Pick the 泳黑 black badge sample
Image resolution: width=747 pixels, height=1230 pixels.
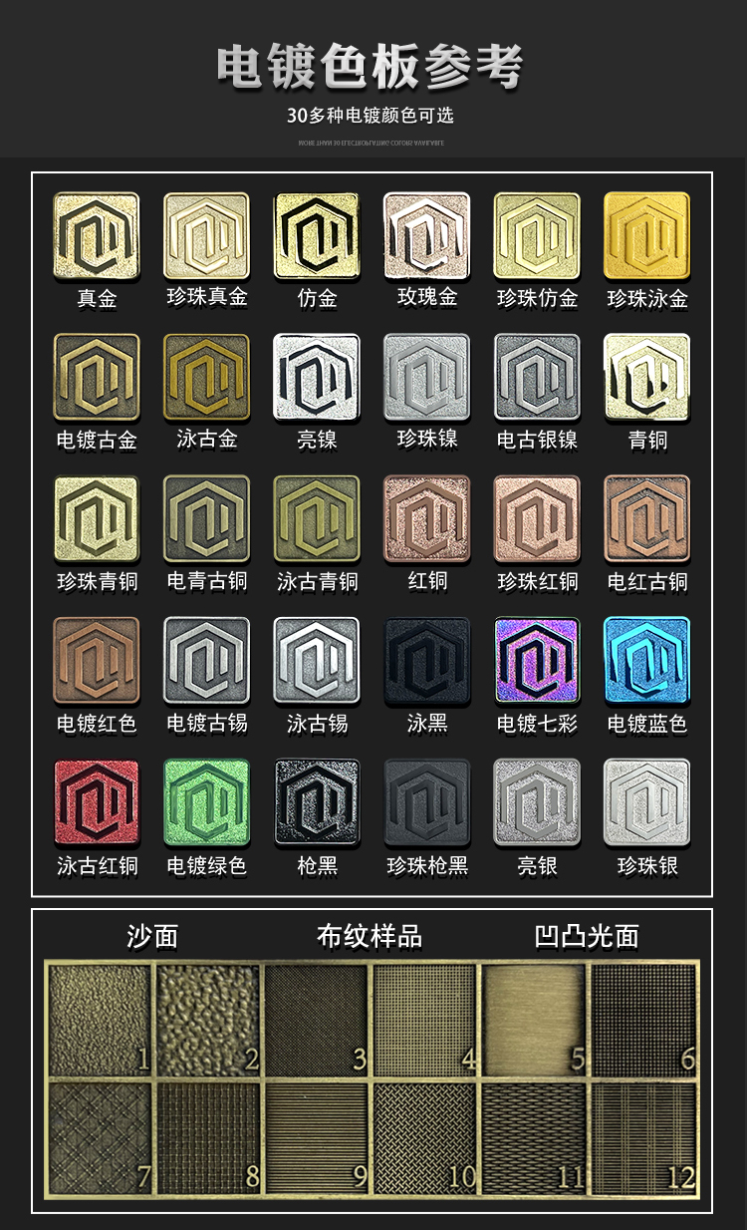[x=427, y=660]
